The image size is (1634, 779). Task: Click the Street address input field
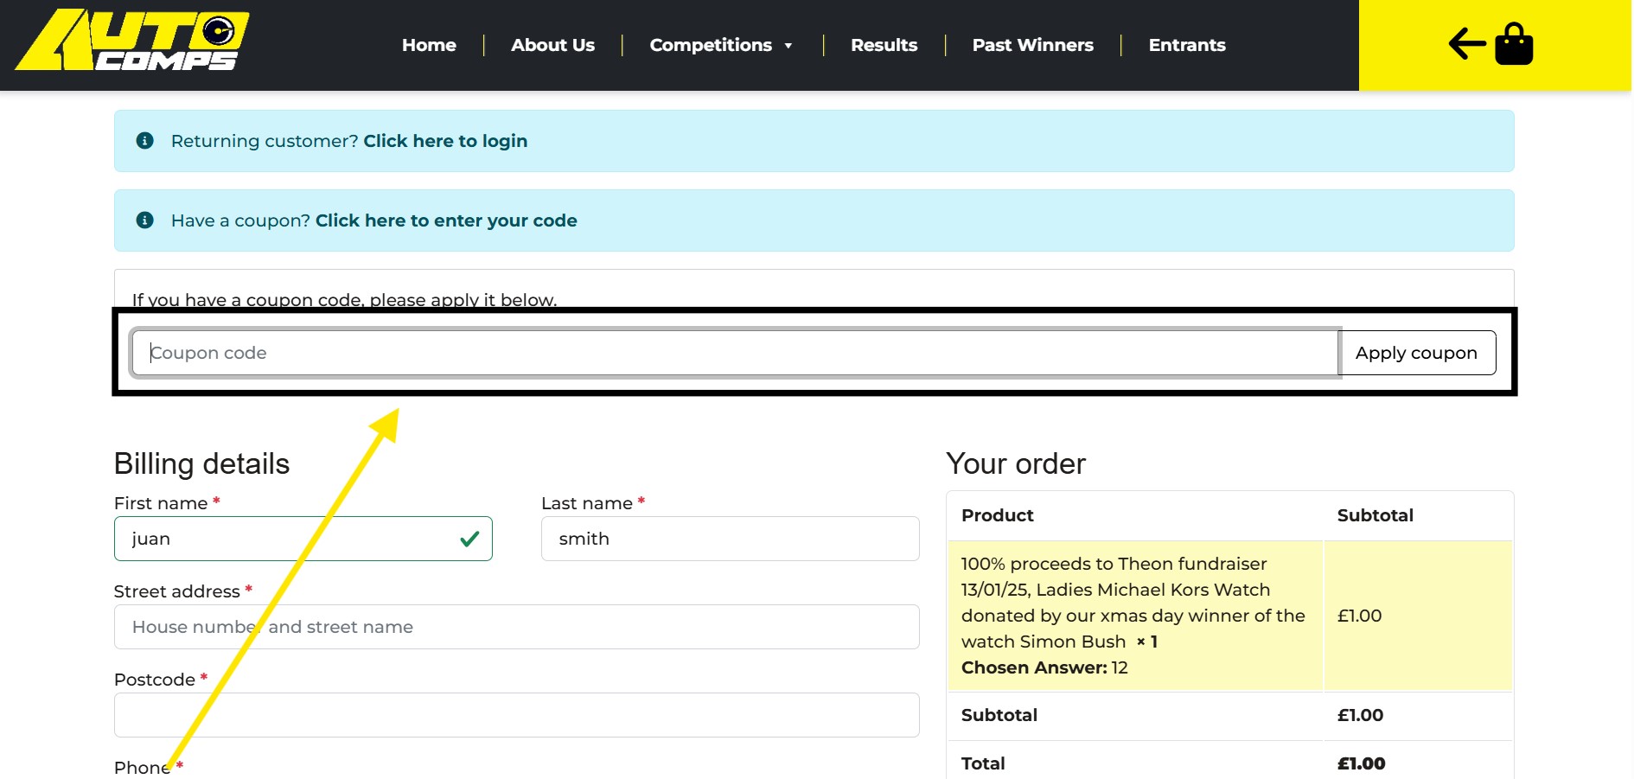pos(516,627)
